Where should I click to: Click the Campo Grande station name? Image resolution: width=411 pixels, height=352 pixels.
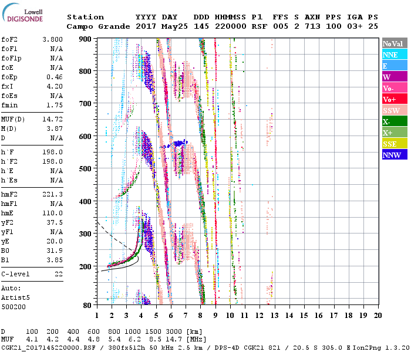98,26
